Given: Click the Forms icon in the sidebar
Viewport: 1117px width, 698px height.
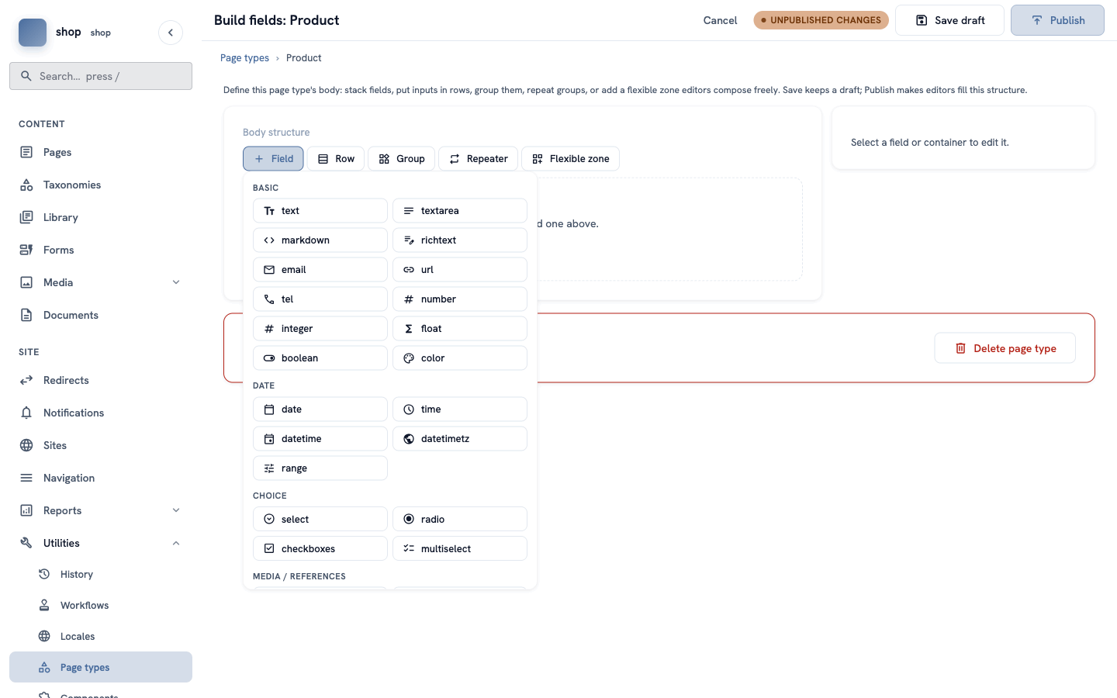Looking at the screenshot, I should point(26,250).
